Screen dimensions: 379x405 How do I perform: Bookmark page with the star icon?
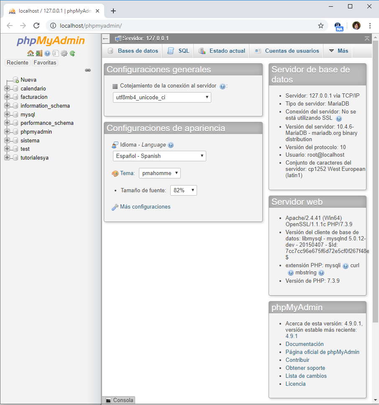pos(321,26)
